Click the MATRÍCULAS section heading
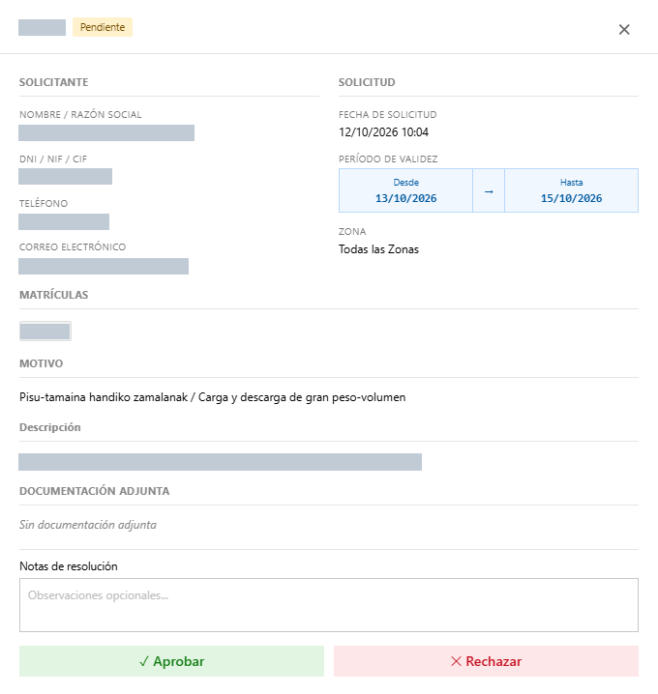This screenshot has width=658, height=694. coord(53,295)
